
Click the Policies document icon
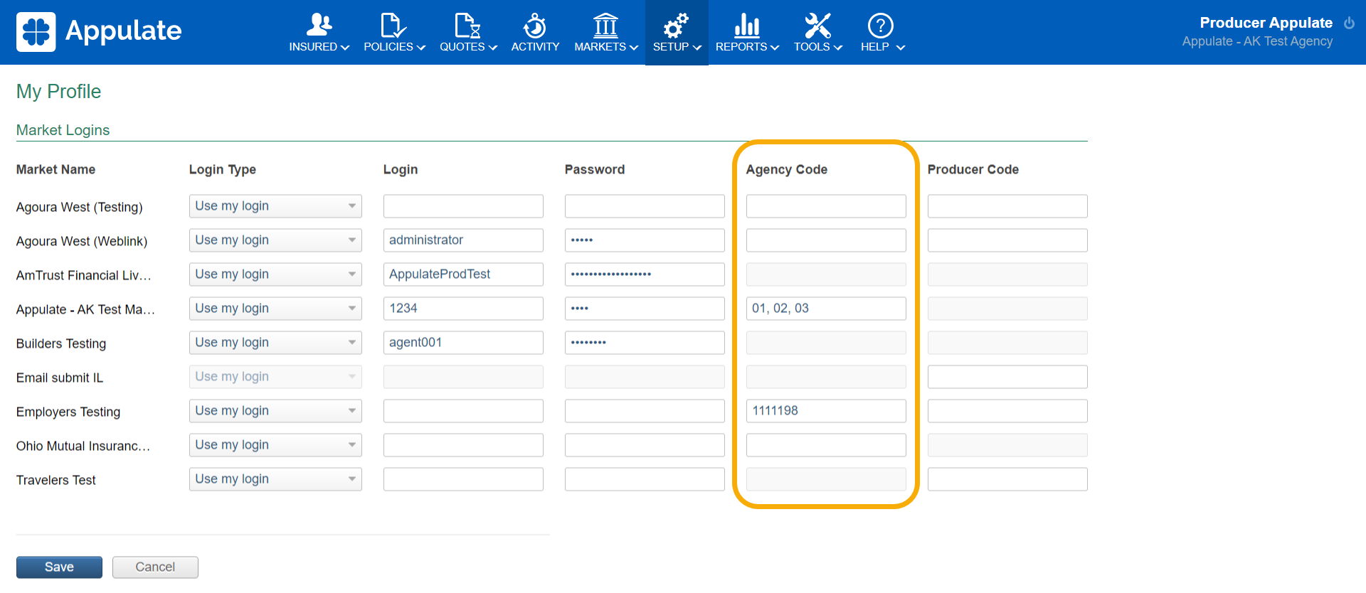[x=393, y=25]
